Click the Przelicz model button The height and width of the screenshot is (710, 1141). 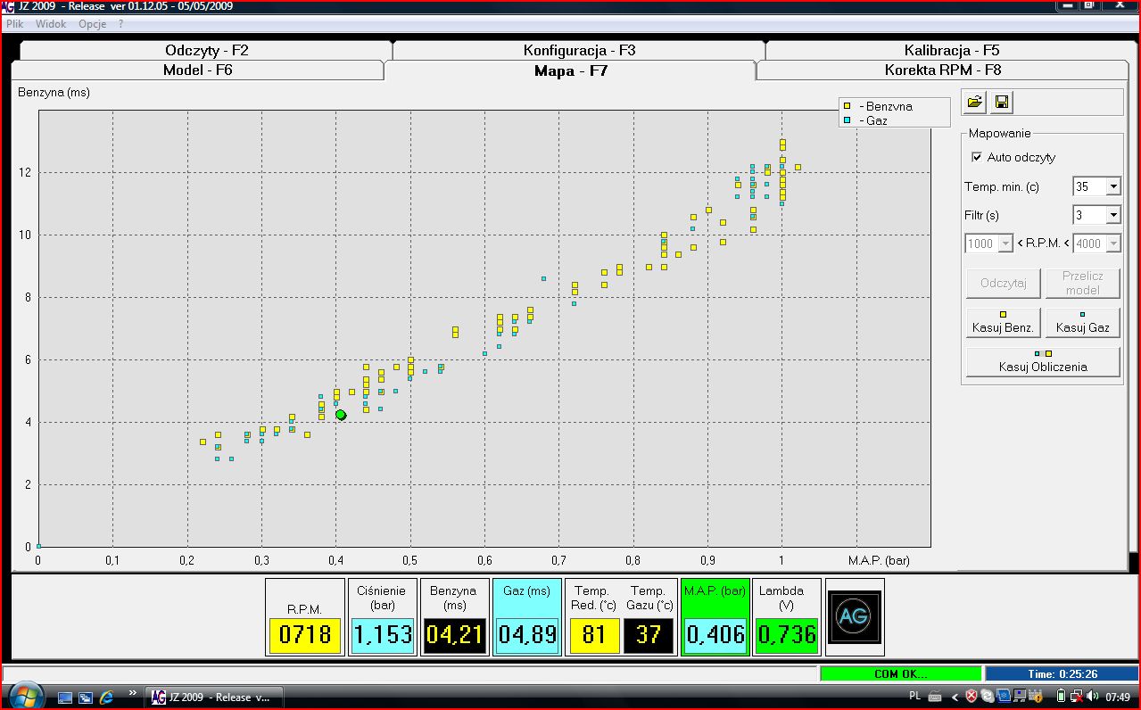pos(1082,284)
